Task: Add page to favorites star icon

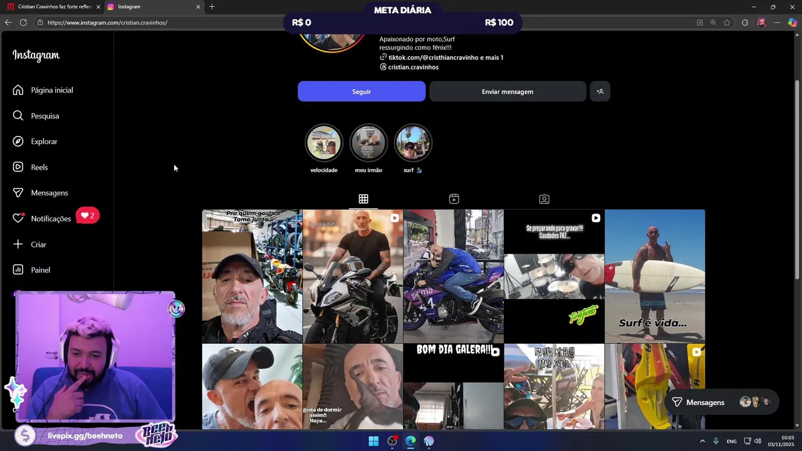Action: pyautogui.click(x=727, y=23)
